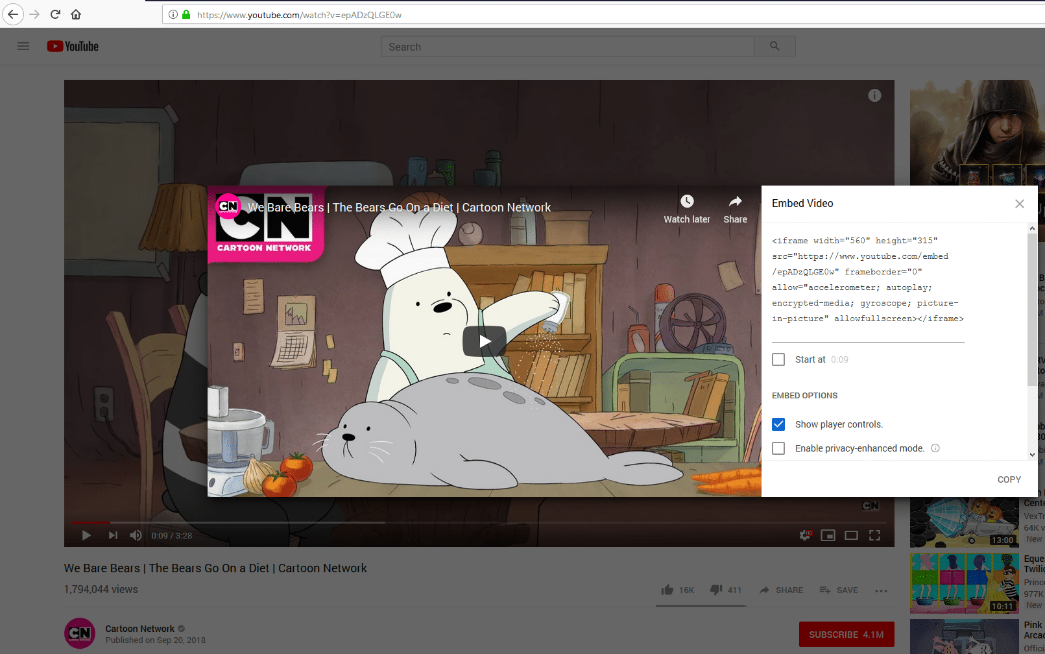Go to YouTube home via logo
1045x654 pixels.
(x=73, y=46)
